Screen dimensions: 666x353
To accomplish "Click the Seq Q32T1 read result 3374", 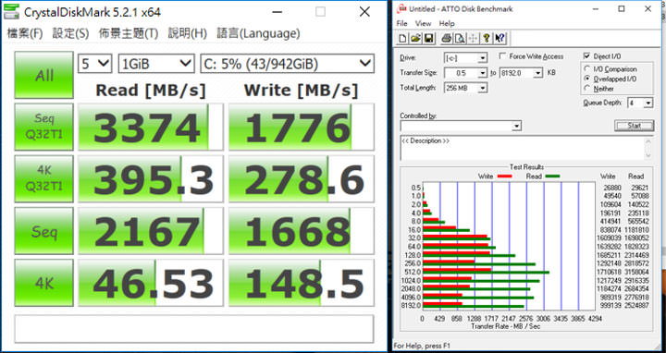I will 151,127.
